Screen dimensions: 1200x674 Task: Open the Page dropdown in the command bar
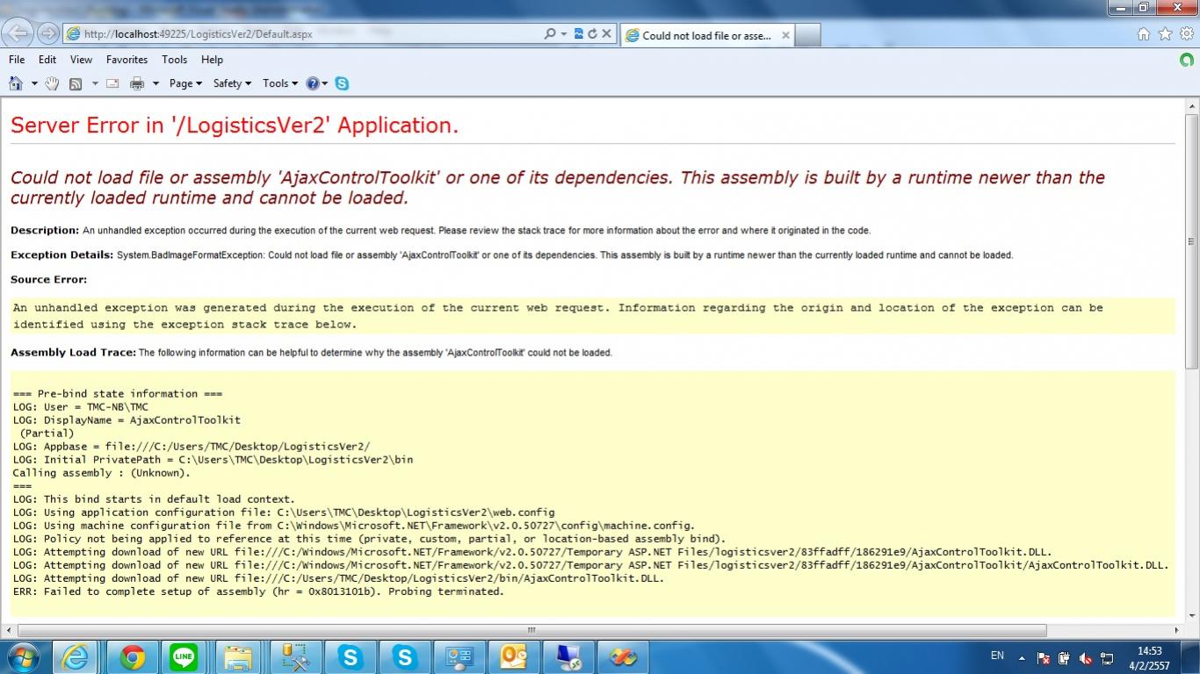pyautogui.click(x=185, y=83)
